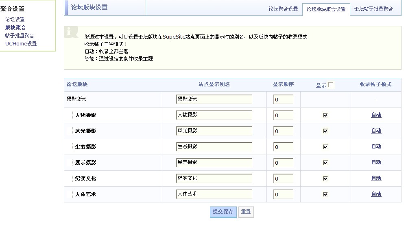Click 提交保存 button
The width and height of the screenshot is (419, 228).
coord(223,212)
